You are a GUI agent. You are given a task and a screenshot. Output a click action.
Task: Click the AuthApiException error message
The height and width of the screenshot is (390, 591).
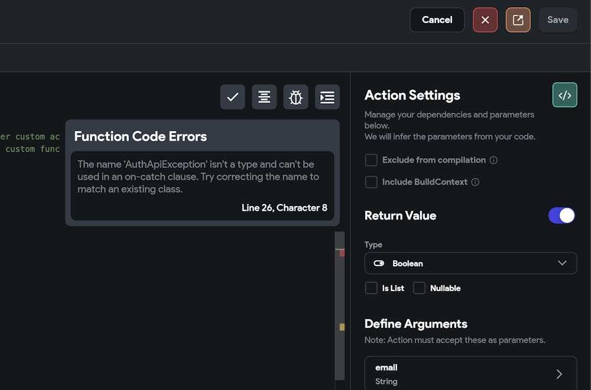pyautogui.click(x=202, y=176)
